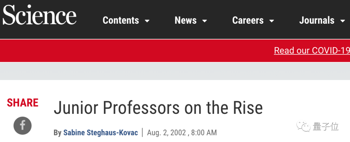Open the News menu
350x142 pixels.
pyautogui.click(x=186, y=20)
